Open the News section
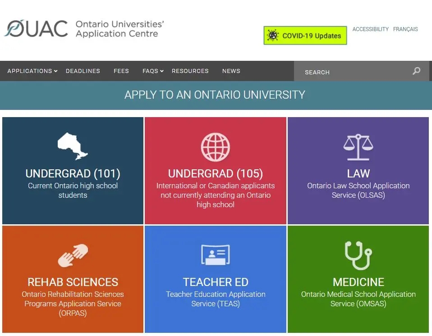The height and width of the screenshot is (336, 432). point(231,71)
